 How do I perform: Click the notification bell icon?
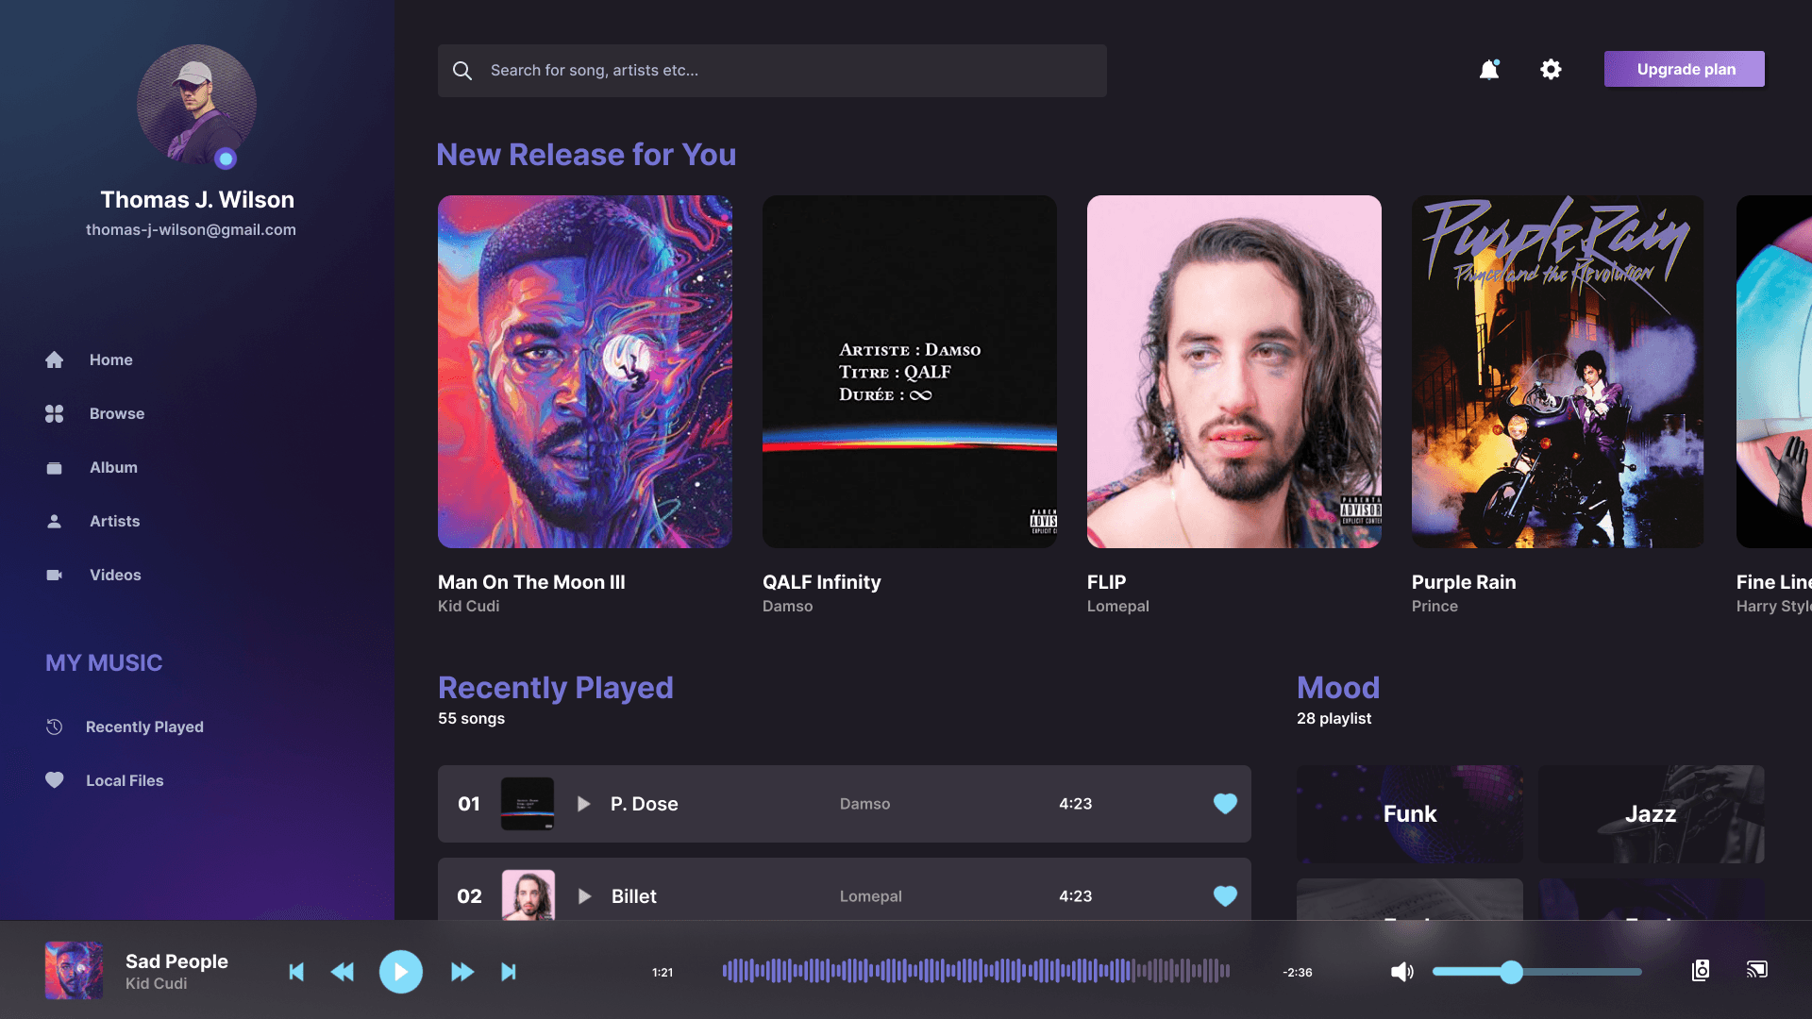tap(1488, 70)
